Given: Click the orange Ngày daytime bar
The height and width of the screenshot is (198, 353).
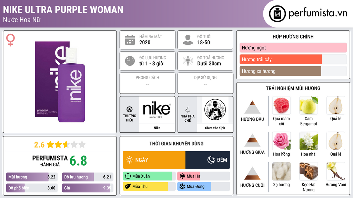Looking at the screenshot, I should pos(154,160).
